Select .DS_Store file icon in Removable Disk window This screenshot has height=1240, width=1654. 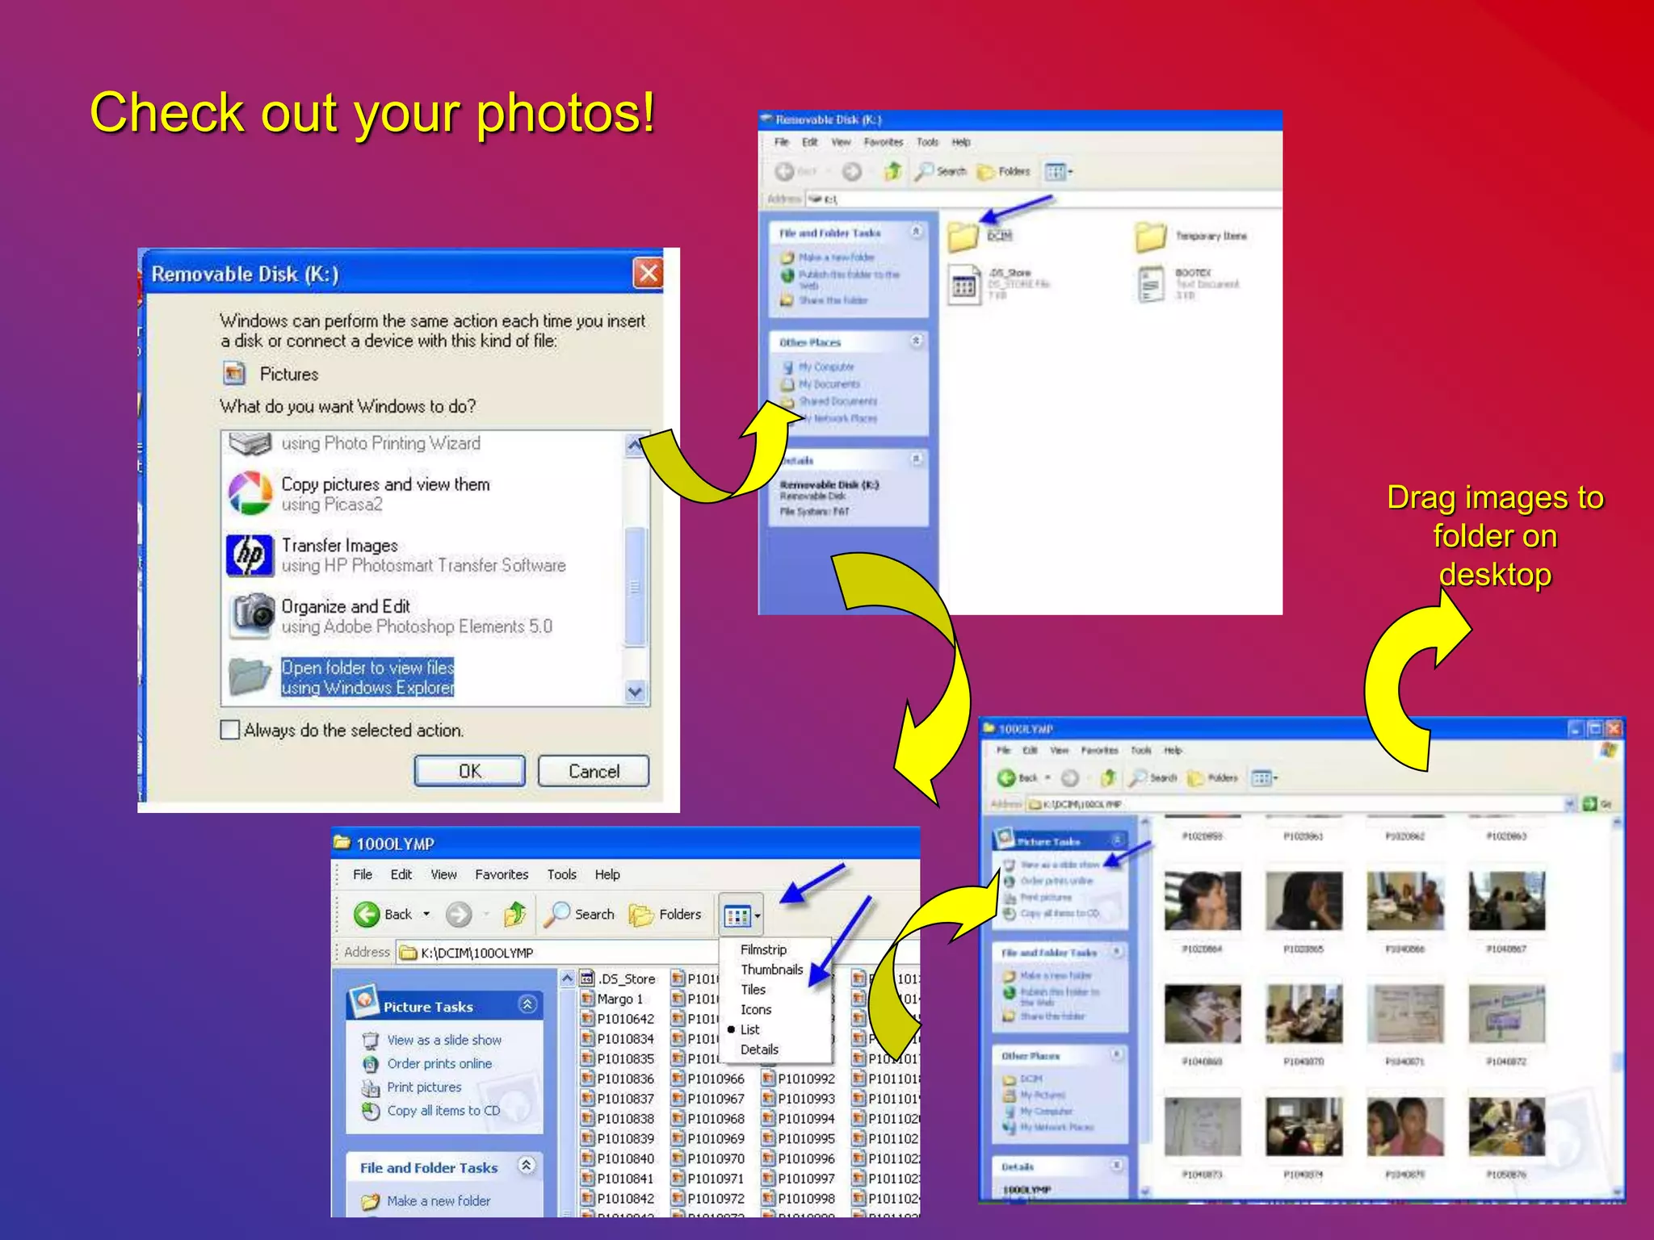[x=963, y=285]
